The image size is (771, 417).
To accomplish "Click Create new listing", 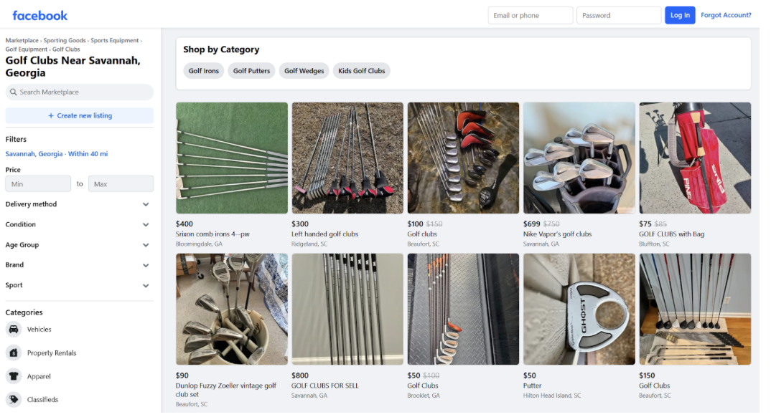I will (79, 115).
